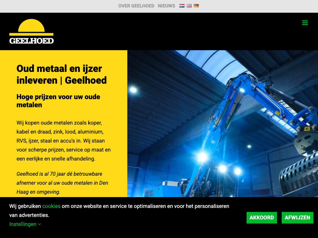Click the italic text 'Geelhoed is al 70 jaar'
The image size is (318, 238).
pos(62,183)
